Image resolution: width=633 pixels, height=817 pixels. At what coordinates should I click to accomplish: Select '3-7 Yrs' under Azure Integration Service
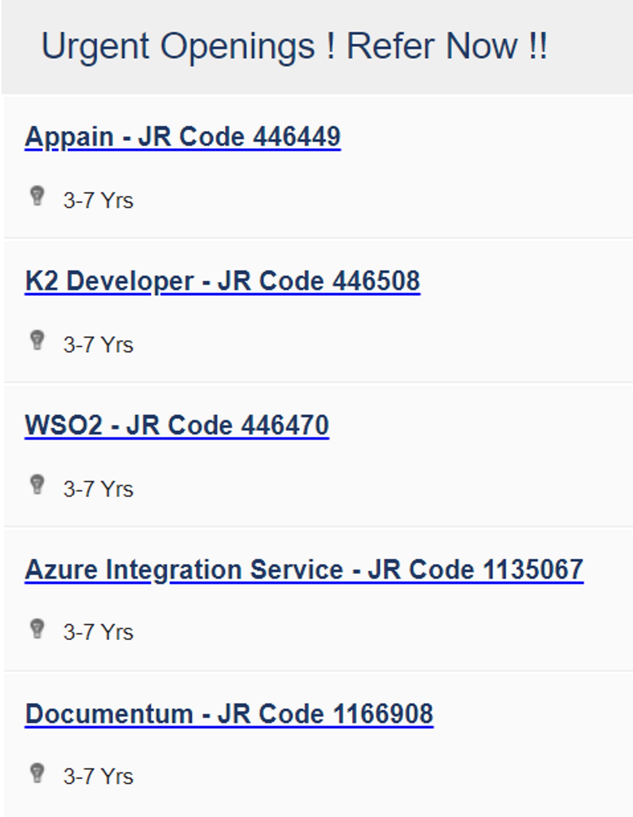click(98, 632)
